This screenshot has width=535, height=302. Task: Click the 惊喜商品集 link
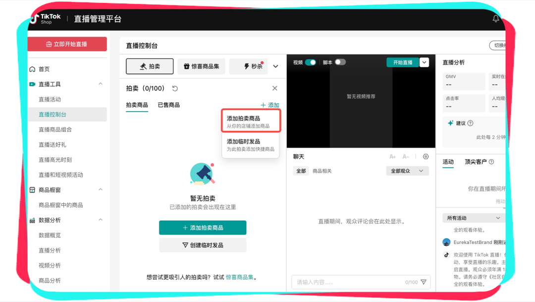pyautogui.click(x=240, y=277)
